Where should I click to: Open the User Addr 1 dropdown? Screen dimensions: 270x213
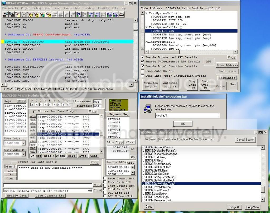pyautogui.click(x=23, y=143)
